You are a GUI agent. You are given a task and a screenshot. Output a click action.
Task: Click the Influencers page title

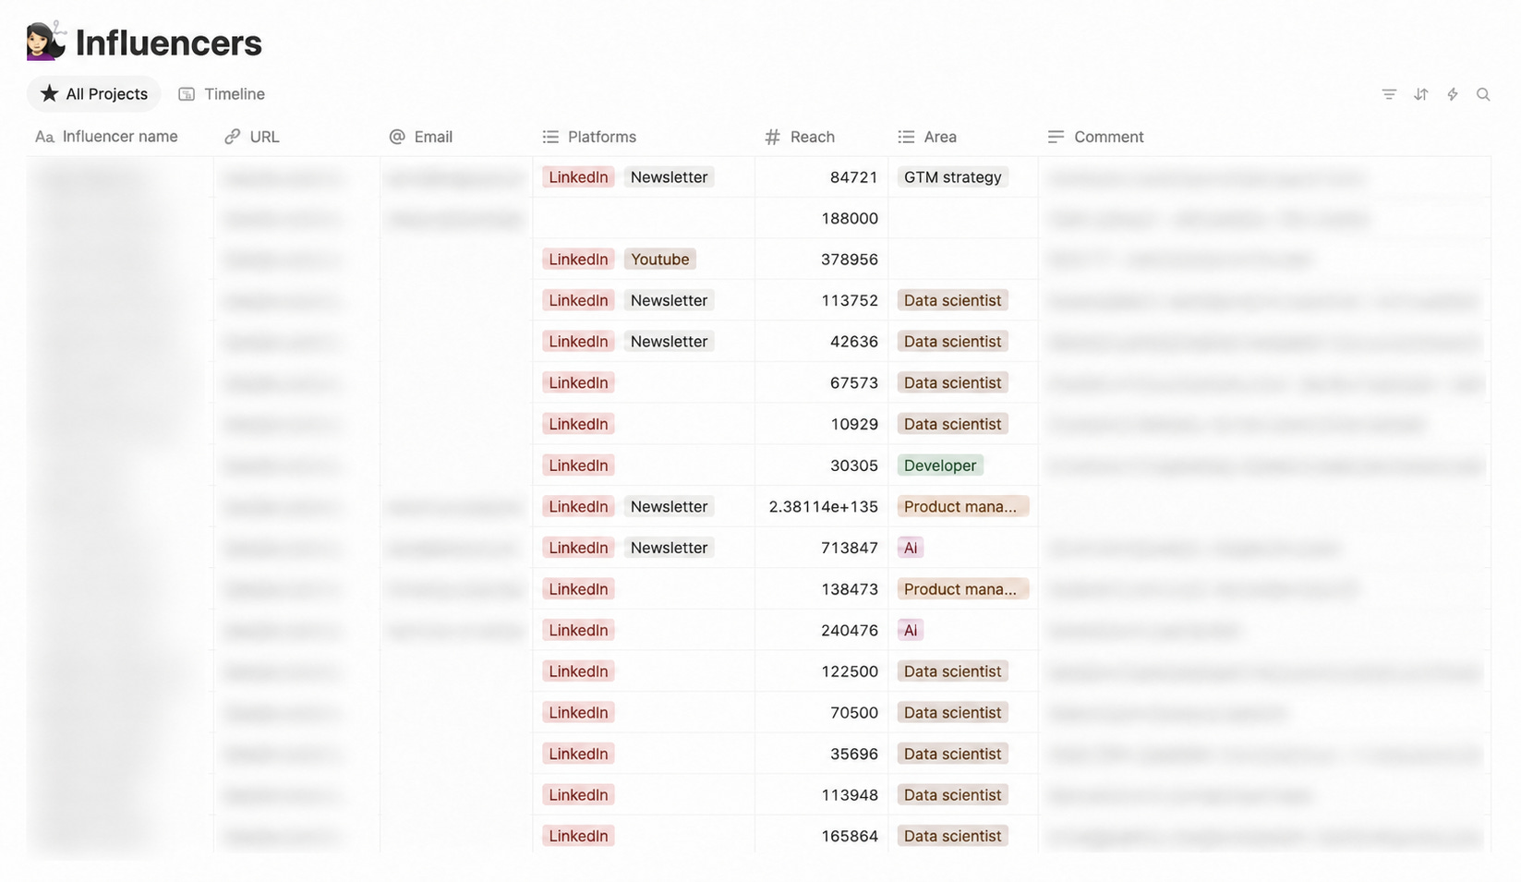(x=169, y=42)
